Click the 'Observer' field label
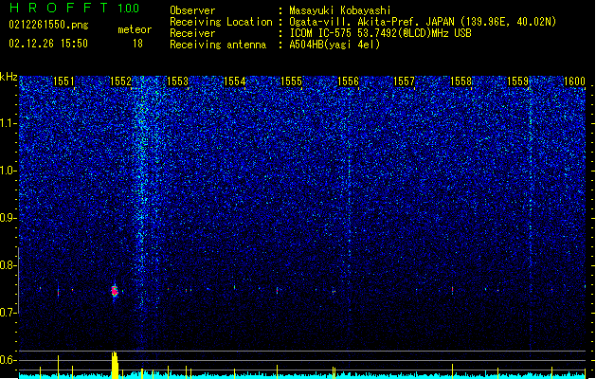This screenshot has height=379, width=596. 192,10
